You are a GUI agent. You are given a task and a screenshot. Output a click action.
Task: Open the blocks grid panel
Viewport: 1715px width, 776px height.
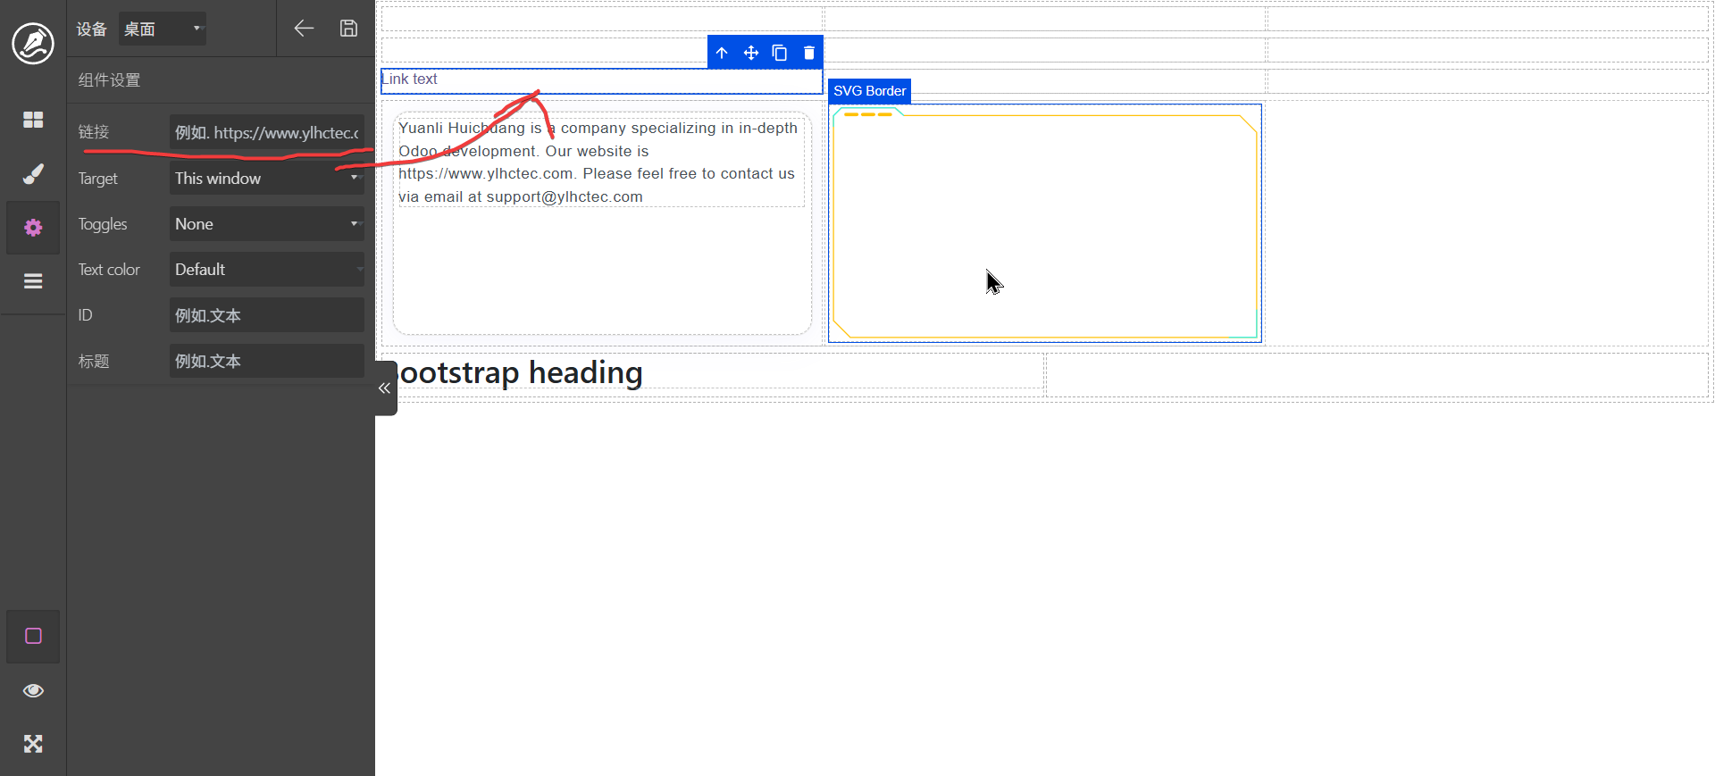pyautogui.click(x=33, y=120)
